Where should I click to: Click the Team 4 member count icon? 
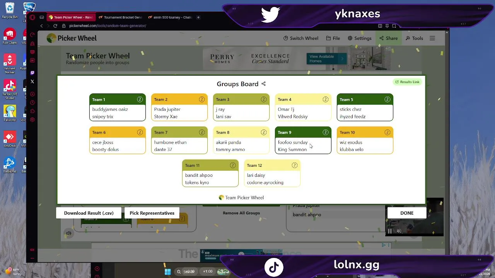[326, 99]
